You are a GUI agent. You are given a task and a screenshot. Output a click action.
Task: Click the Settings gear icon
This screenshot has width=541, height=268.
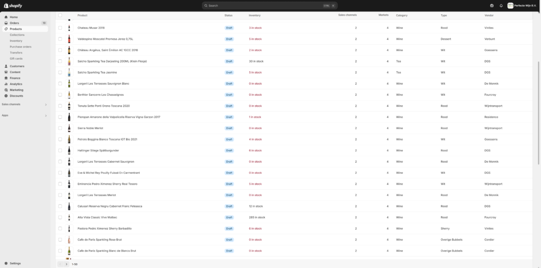click(6, 263)
